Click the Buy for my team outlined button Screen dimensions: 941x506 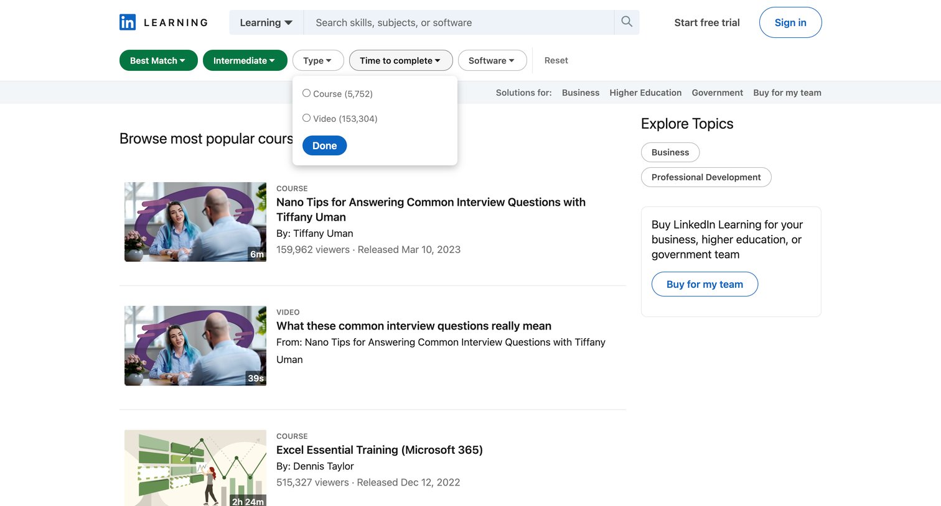(x=705, y=284)
